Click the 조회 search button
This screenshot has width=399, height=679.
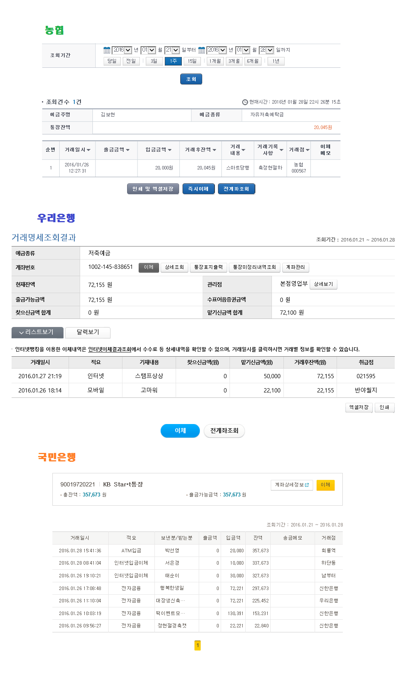click(x=191, y=79)
